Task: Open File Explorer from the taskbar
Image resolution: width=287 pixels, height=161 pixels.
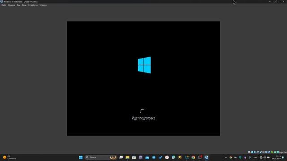Action: 127,157
